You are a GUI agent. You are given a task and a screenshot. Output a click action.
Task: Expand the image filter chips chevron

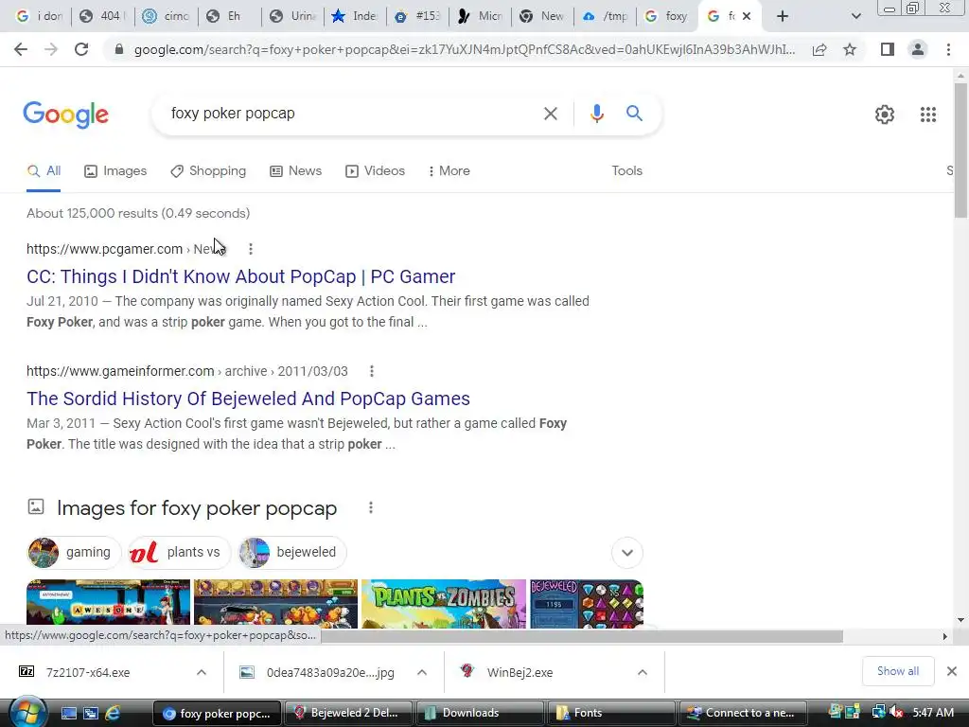click(x=627, y=553)
